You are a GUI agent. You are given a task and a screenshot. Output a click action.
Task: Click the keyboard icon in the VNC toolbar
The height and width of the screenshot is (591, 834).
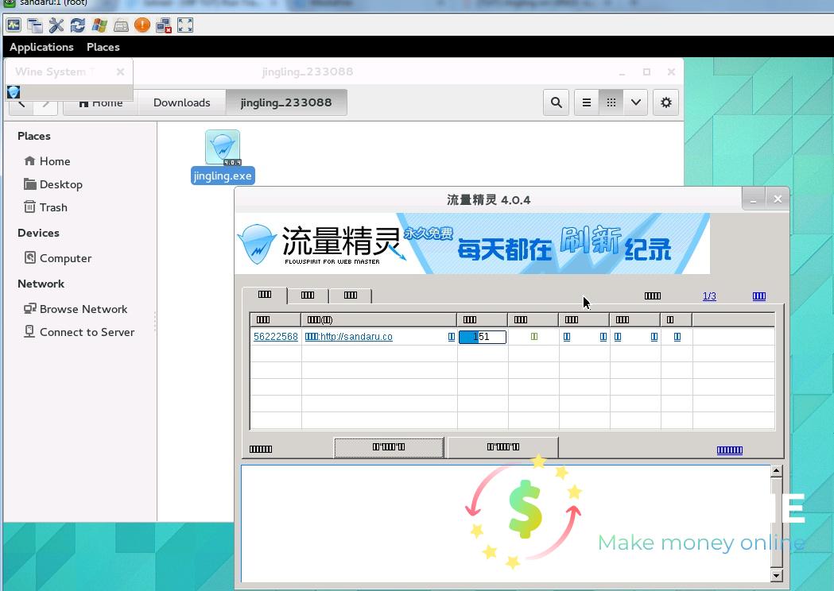click(121, 25)
